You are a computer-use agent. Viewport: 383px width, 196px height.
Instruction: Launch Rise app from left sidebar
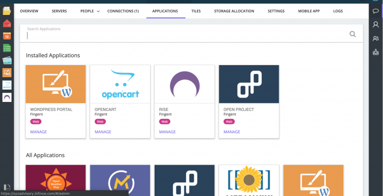[7, 98]
